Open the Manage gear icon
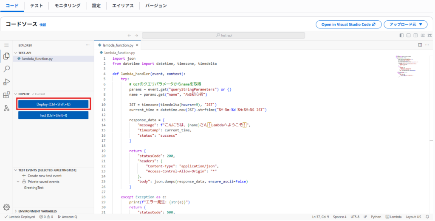Viewport: 435px width, 221px height. coord(6,207)
